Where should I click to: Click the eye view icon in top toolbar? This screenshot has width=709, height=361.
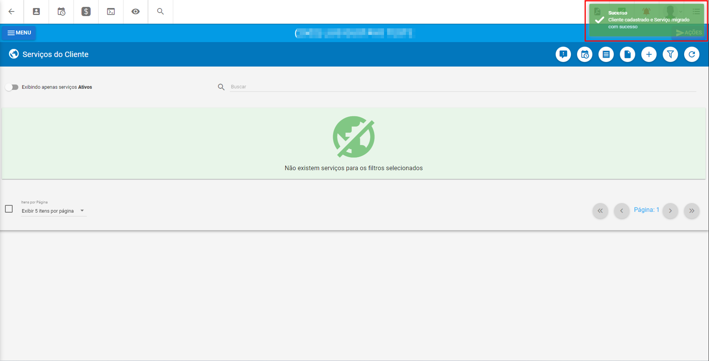coord(136,11)
